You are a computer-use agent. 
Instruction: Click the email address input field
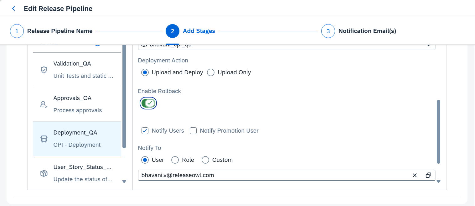(272, 175)
